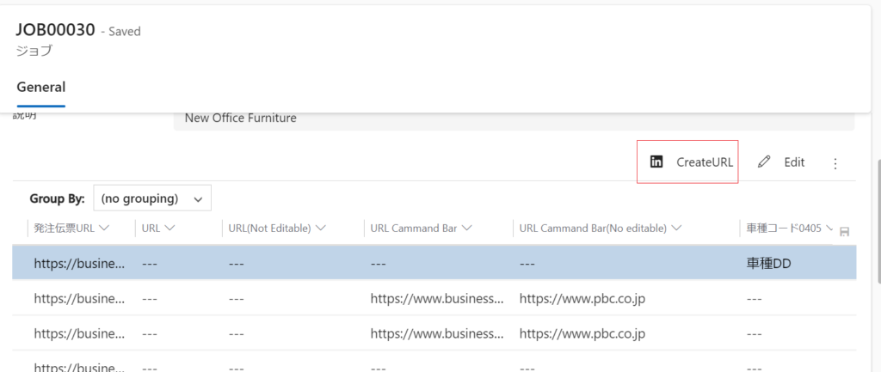
Task: Open second row's www.business URL link
Action: [x=437, y=298]
